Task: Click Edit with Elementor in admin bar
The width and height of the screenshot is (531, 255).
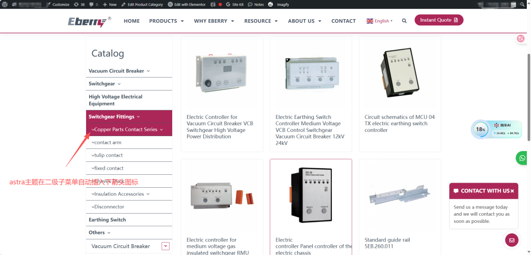Action: 187,4
